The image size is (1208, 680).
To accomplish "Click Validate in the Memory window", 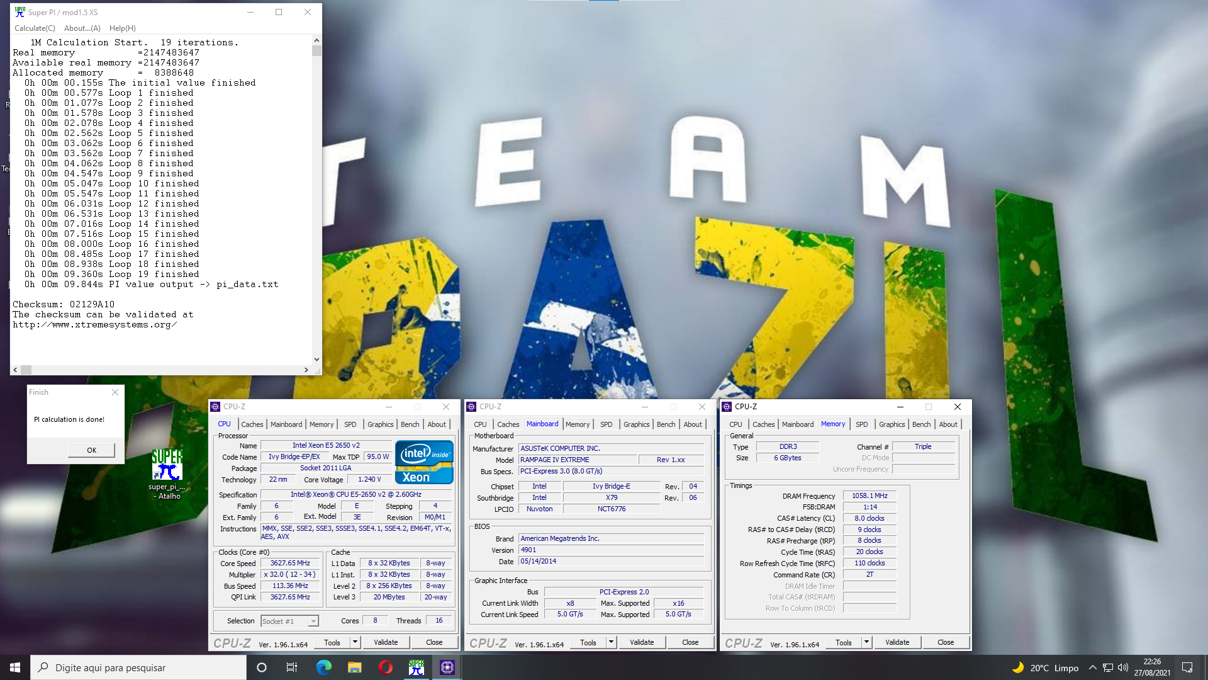I will click(897, 642).
